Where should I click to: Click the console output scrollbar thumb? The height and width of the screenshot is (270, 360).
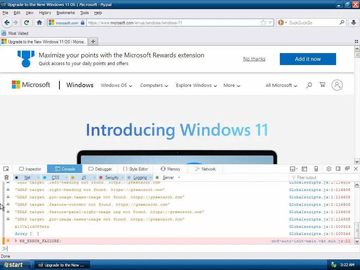click(357, 231)
